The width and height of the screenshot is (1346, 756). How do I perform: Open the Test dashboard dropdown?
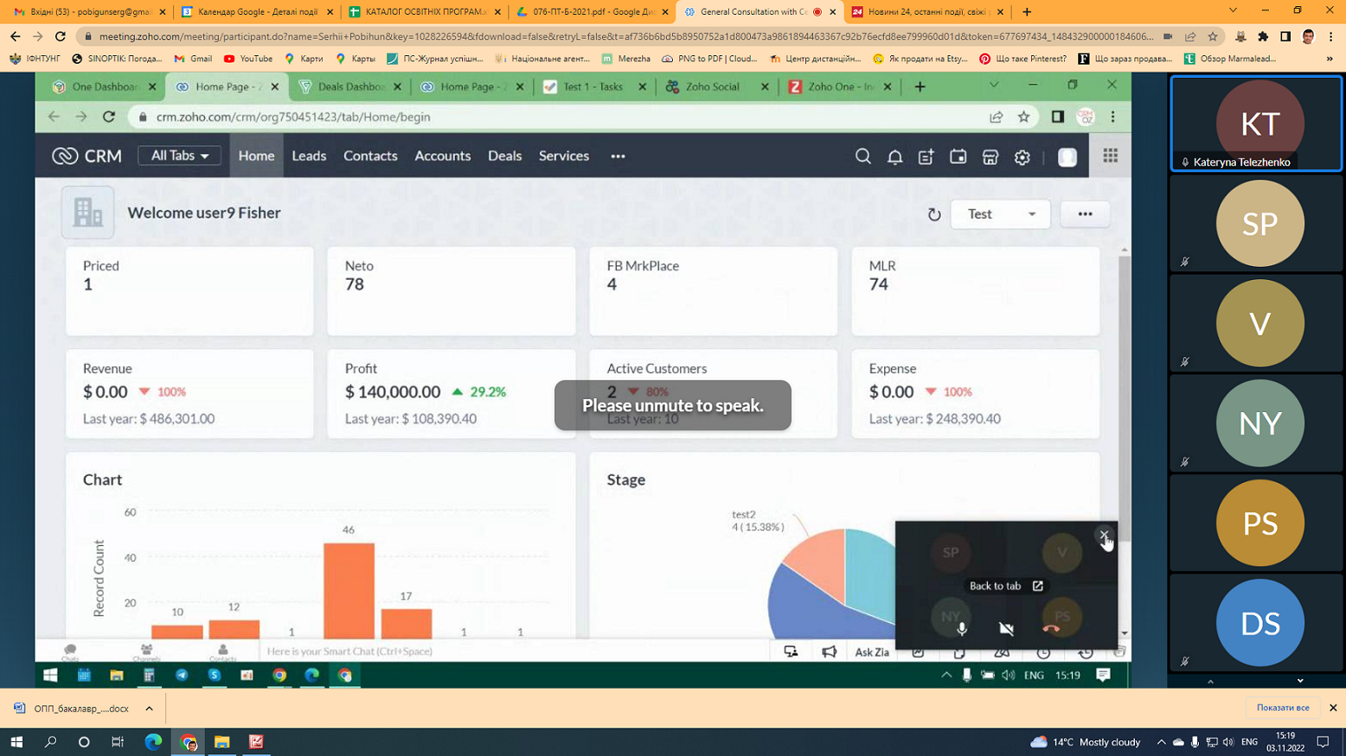(1000, 214)
